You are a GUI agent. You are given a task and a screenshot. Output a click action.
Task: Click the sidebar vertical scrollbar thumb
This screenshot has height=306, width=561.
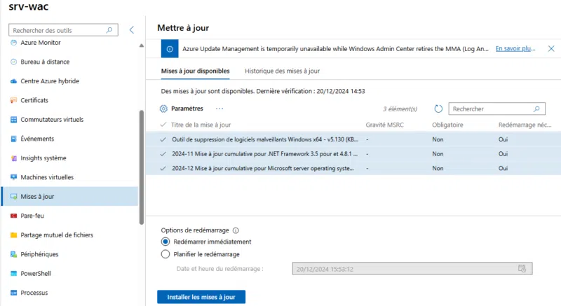click(142, 167)
